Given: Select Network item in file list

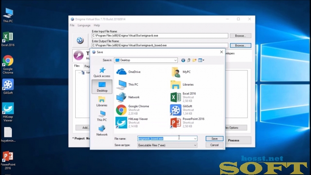Looking at the screenshot, I should coord(128,97).
